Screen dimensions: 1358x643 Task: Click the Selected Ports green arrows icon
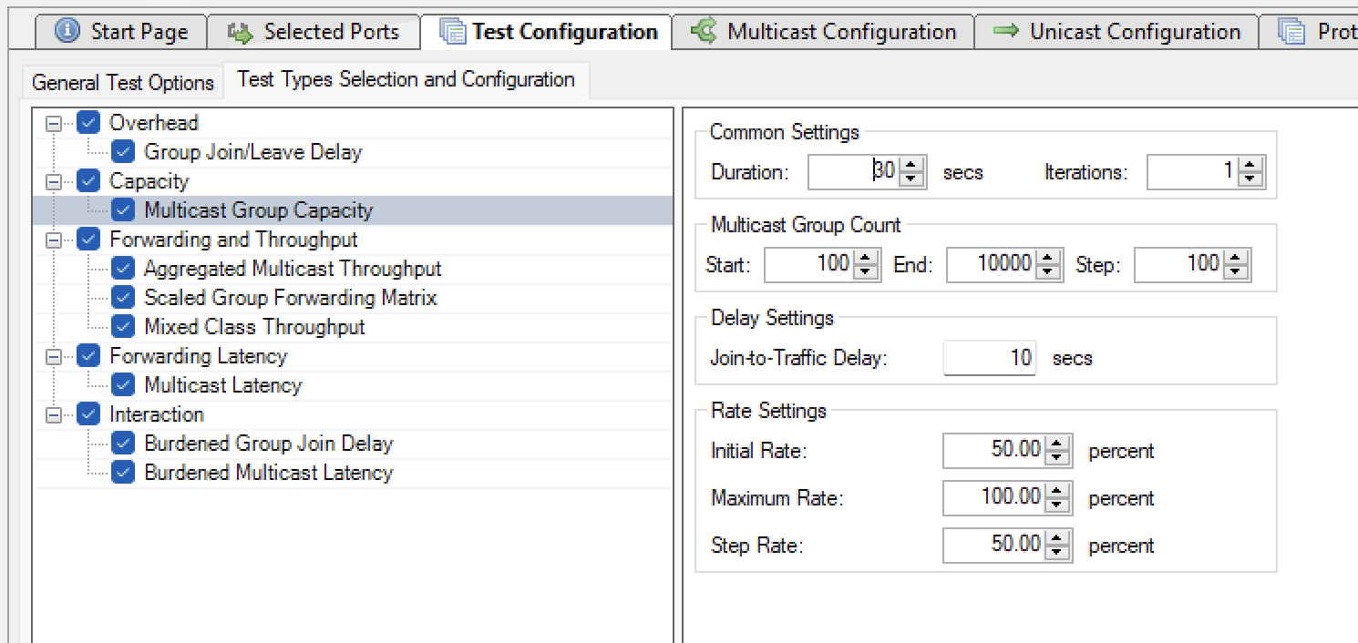pyautogui.click(x=240, y=31)
